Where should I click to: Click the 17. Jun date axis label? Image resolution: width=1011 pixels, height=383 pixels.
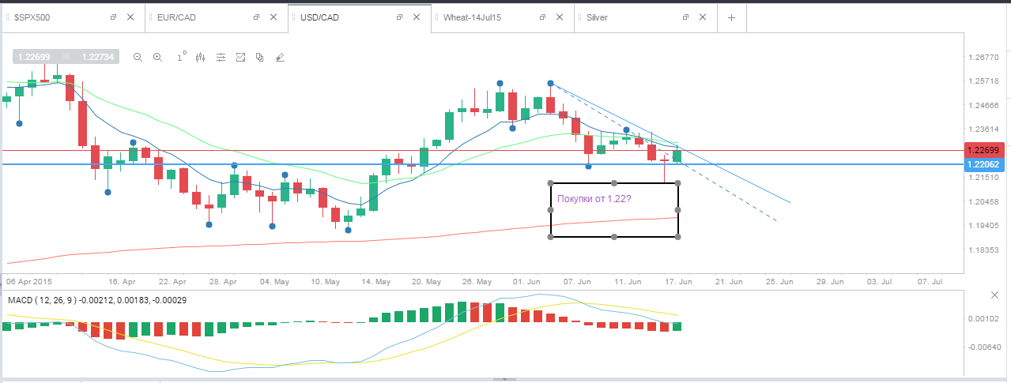click(x=677, y=281)
